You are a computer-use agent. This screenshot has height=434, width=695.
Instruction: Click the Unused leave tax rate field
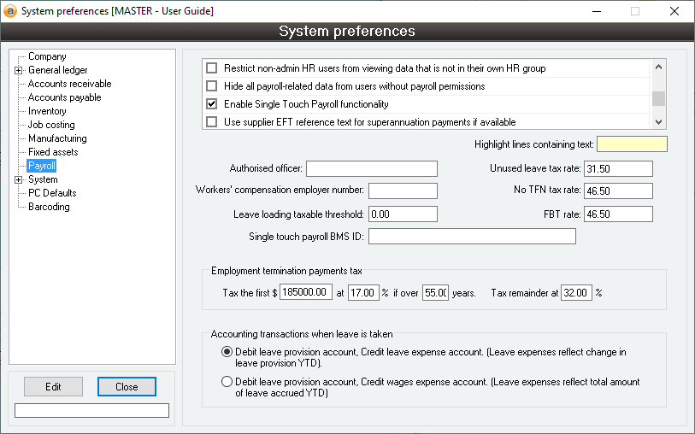[619, 168]
